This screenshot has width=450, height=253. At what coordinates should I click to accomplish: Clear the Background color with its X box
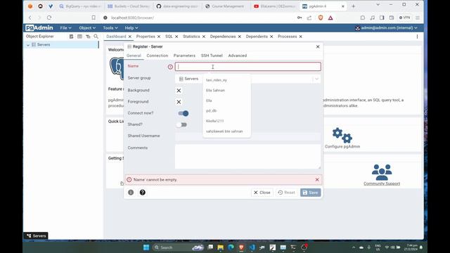point(179,91)
